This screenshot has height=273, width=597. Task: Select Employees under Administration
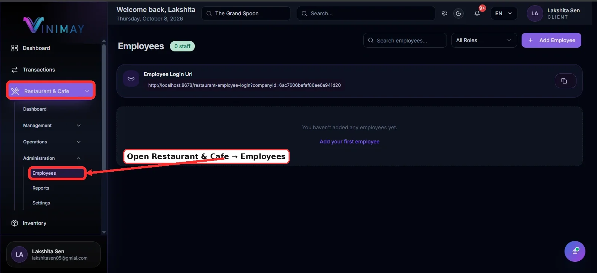pyautogui.click(x=57, y=173)
